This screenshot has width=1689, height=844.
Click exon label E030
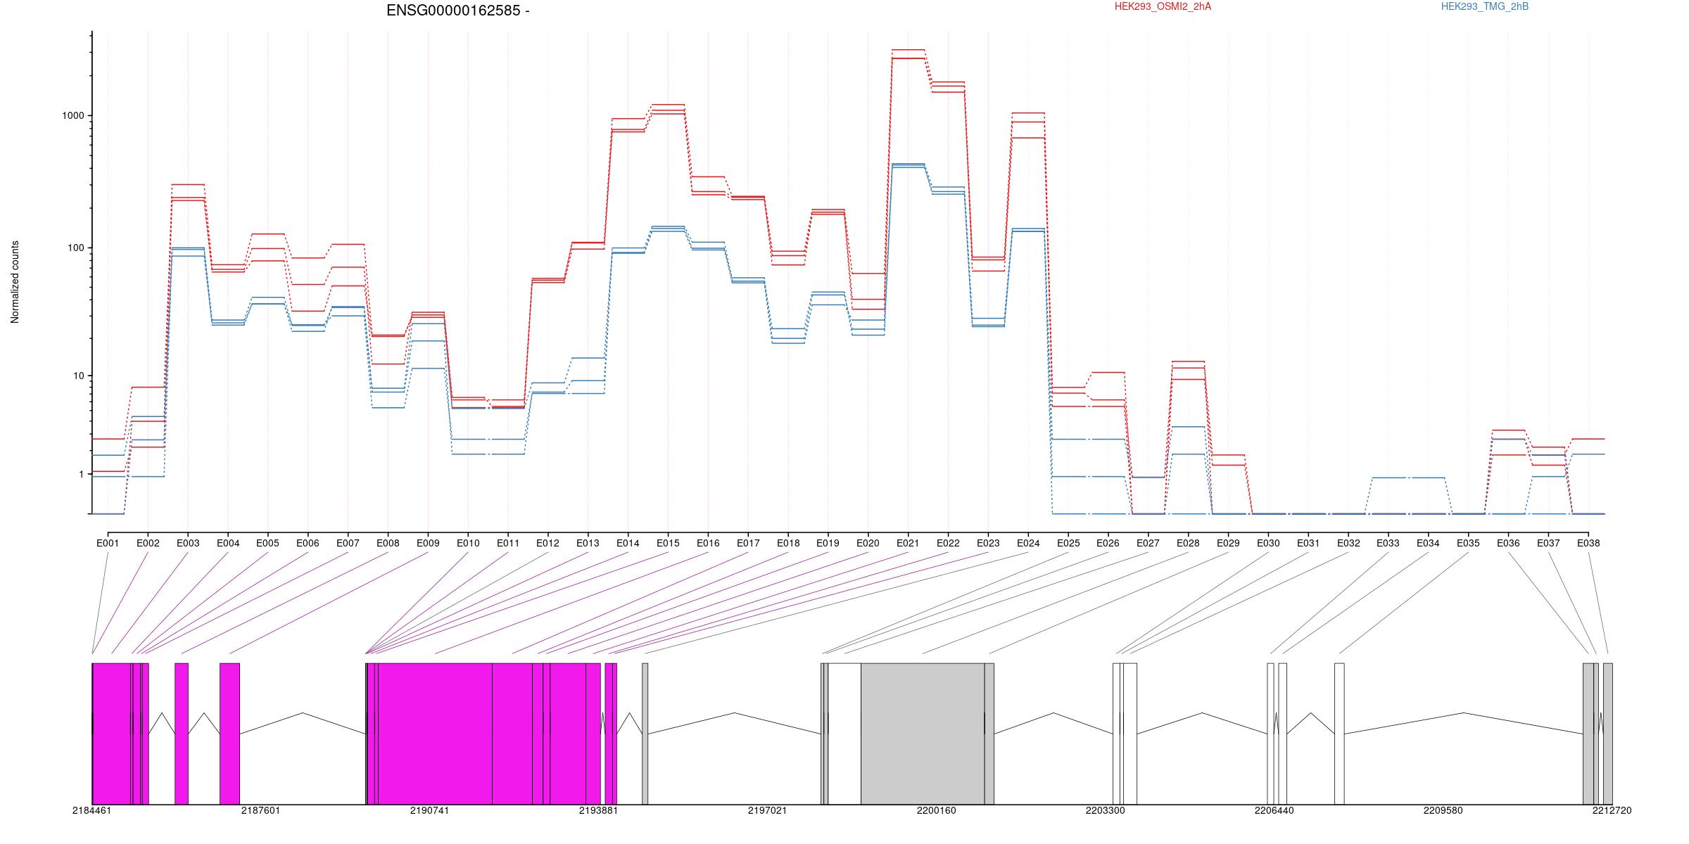1268,543
